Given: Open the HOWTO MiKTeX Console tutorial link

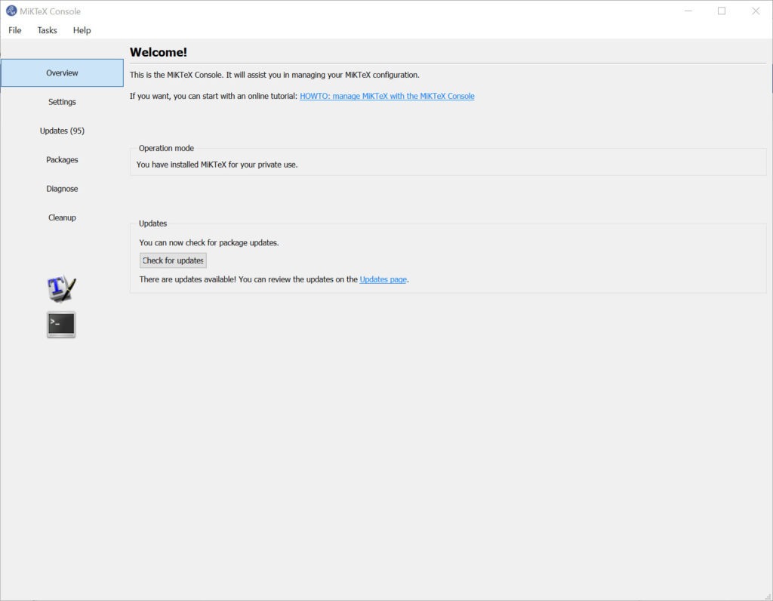Looking at the screenshot, I should pos(387,96).
